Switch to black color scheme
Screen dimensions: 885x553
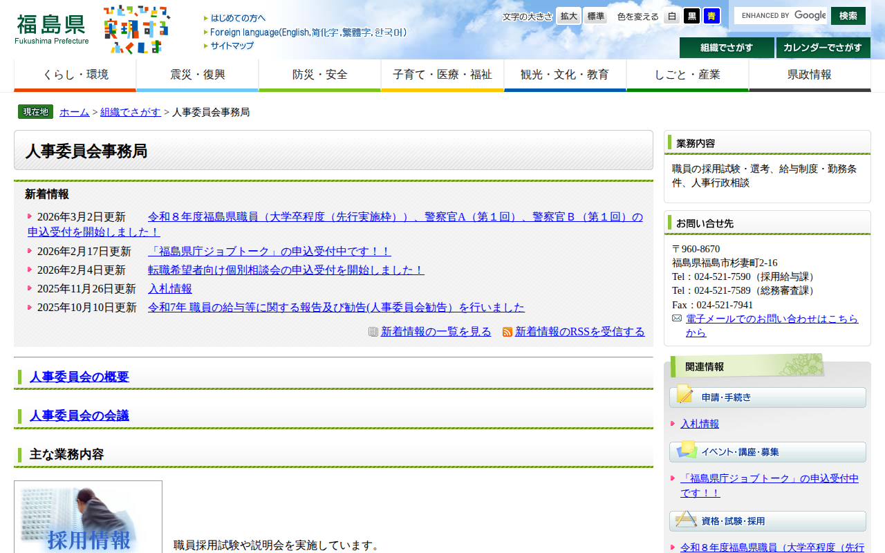click(691, 16)
